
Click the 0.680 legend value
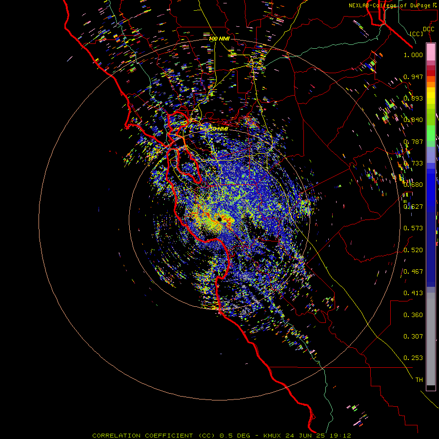point(413,185)
